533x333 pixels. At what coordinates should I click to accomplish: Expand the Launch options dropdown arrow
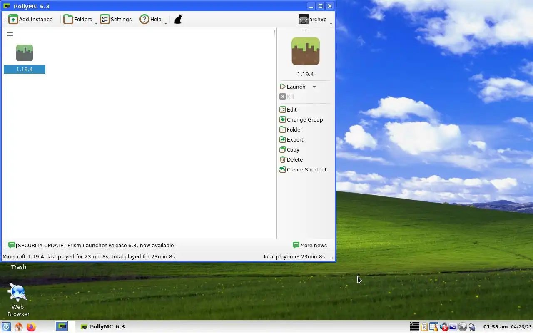[x=314, y=87]
